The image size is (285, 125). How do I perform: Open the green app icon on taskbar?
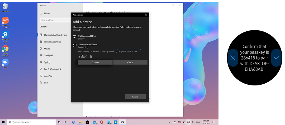pos(116,122)
